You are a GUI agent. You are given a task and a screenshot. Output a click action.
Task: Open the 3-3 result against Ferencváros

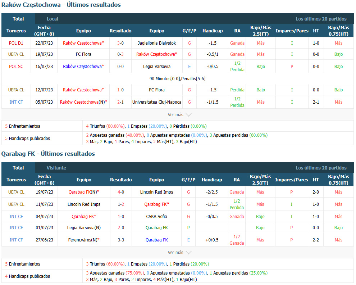[x=121, y=240]
